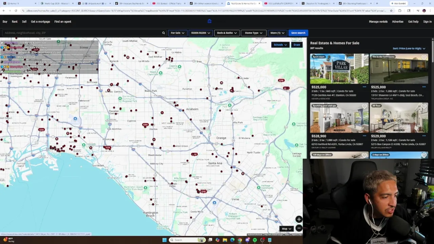Reload the page with the refresh icon
The width and height of the screenshot is (434, 244).
pyautogui.click(x=16, y=11)
